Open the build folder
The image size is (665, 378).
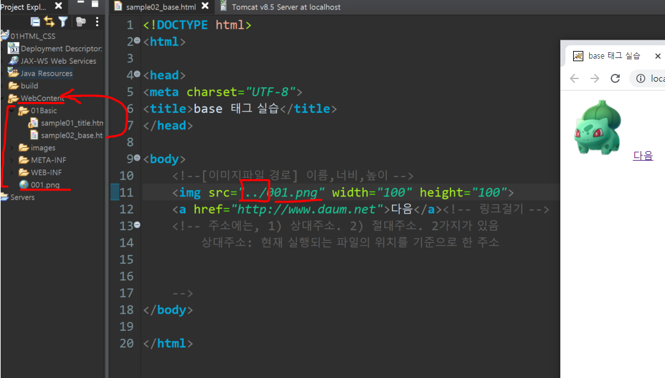(29, 85)
